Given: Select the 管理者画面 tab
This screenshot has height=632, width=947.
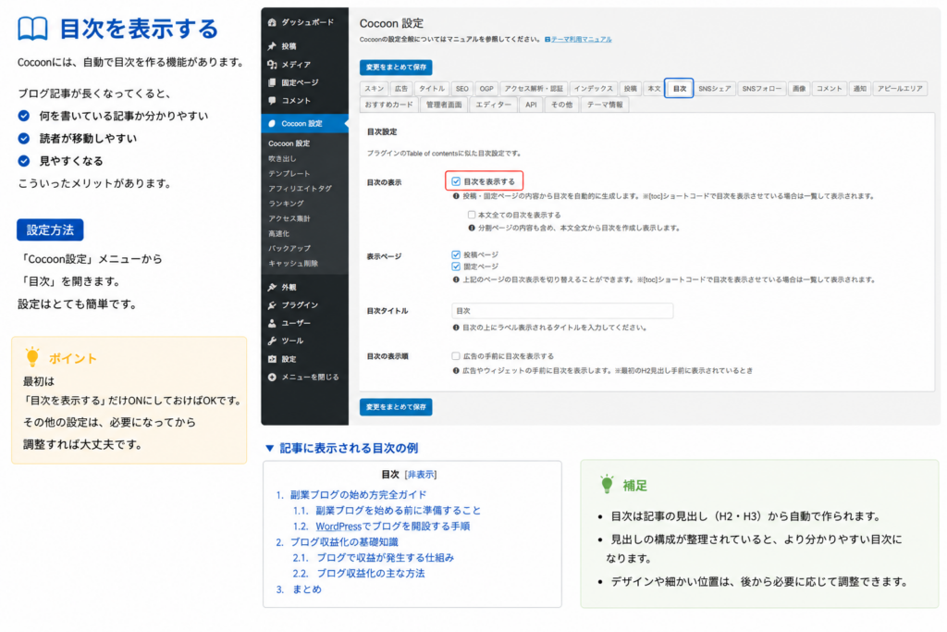Looking at the screenshot, I should (444, 105).
